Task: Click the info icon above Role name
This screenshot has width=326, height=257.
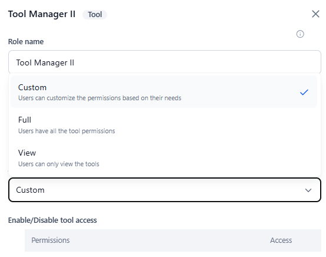Action: [300, 34]
